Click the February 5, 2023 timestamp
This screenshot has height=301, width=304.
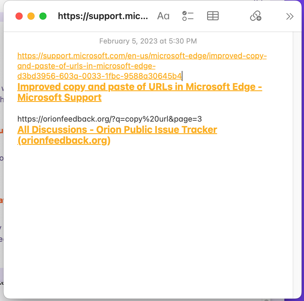[x=148, y=41]
